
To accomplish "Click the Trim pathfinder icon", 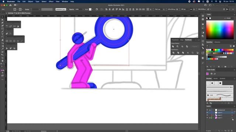I will 178,53.
